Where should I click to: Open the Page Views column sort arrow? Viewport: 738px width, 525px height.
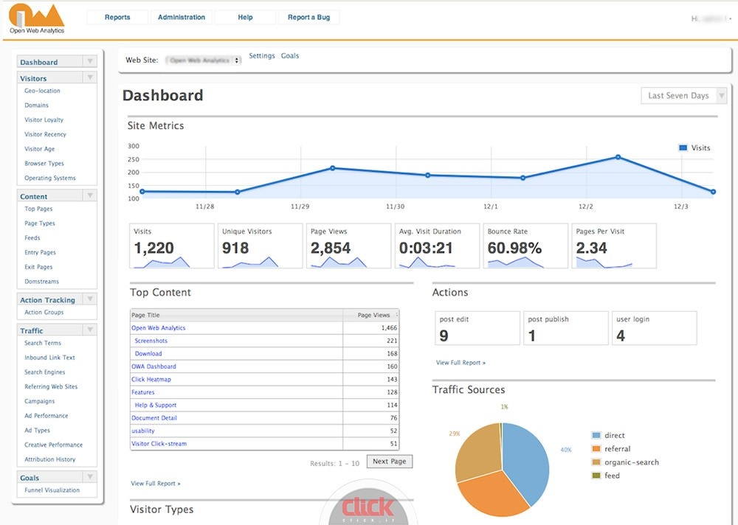tap(397, 315)
